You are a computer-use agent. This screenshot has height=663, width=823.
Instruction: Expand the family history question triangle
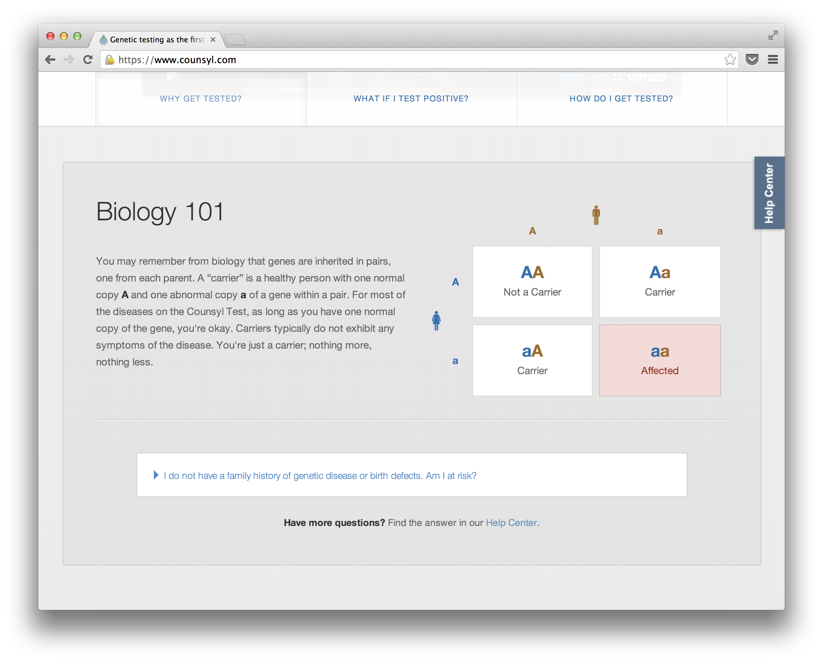[156, 475]
